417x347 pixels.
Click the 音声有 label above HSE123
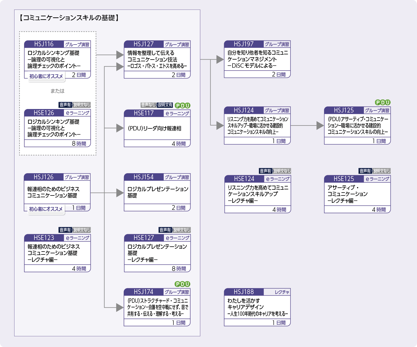point(65,230)
